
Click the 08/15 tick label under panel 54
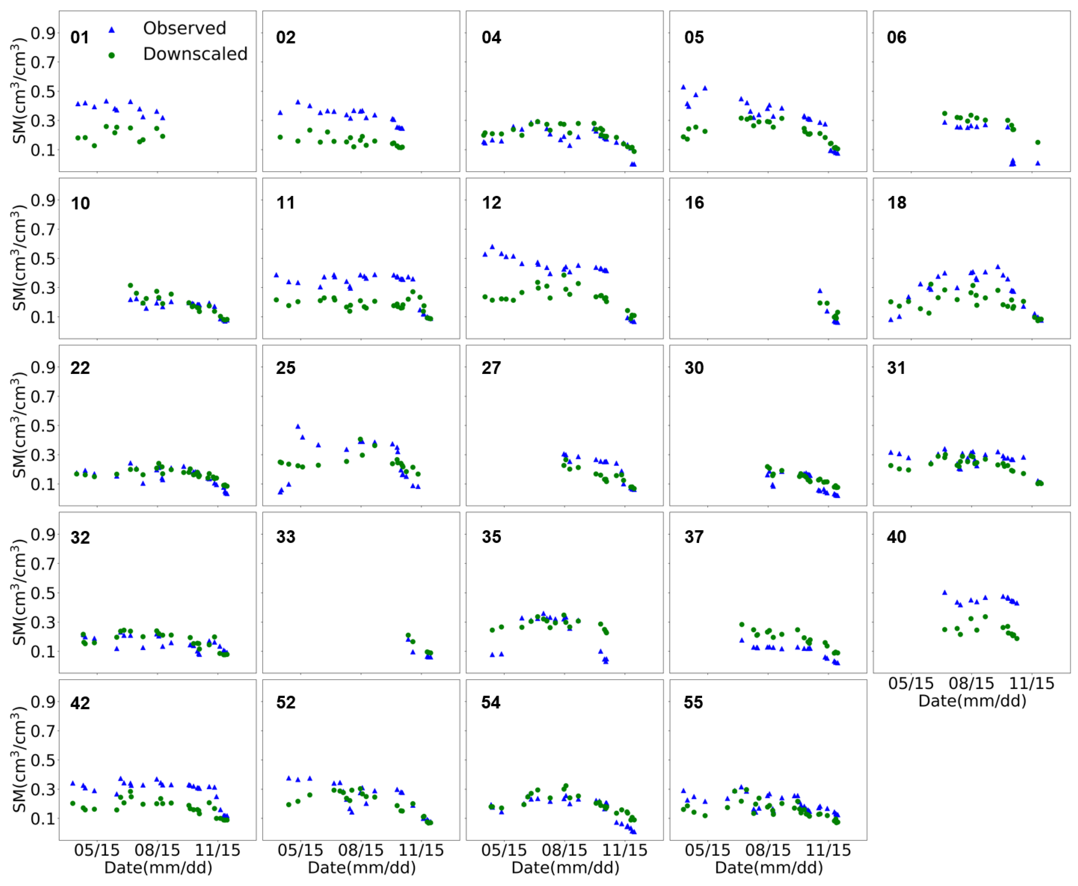[x=564, y=850]
